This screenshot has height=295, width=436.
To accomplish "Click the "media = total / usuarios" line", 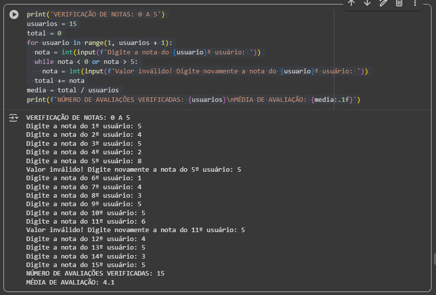I will (73, 90).
